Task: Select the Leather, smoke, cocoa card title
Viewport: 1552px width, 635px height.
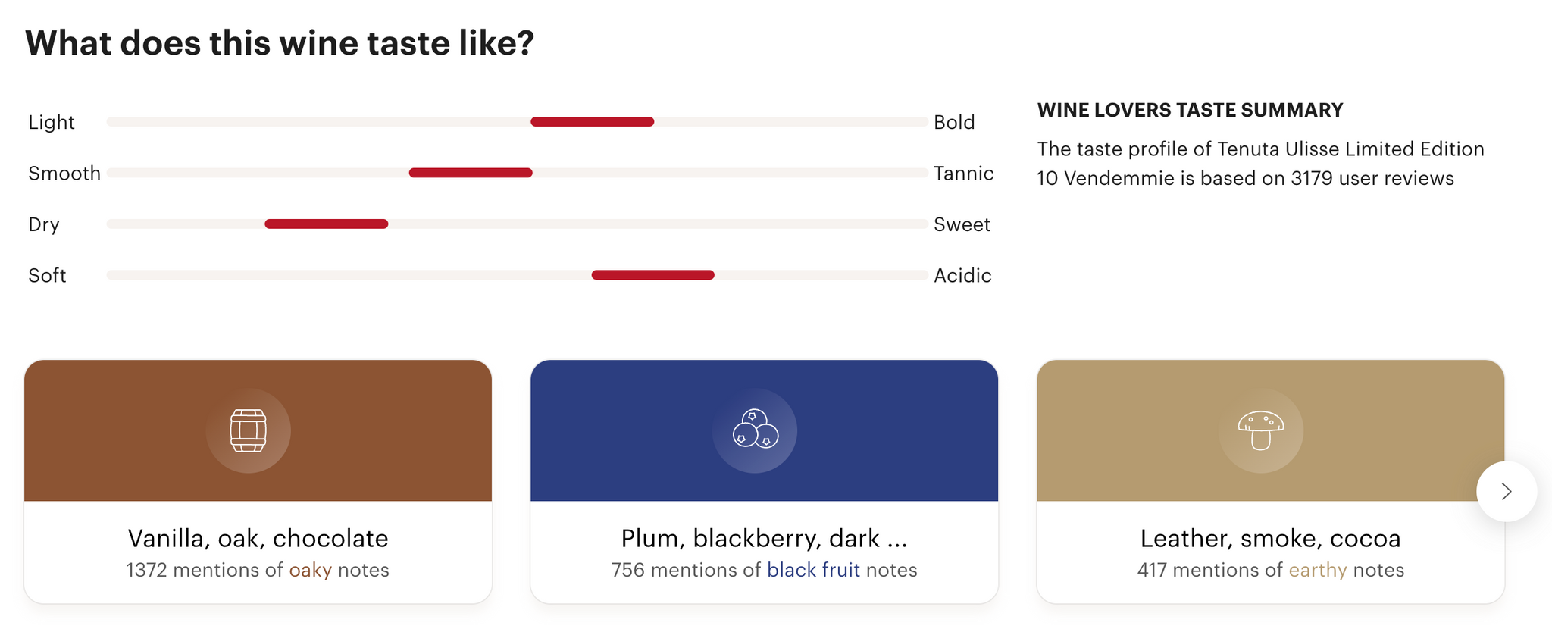Action: coord(1270,538)
